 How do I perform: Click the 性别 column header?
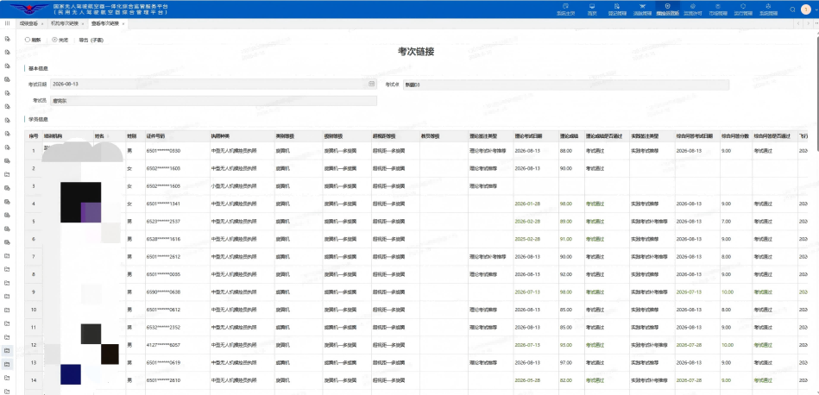(132, 135)
